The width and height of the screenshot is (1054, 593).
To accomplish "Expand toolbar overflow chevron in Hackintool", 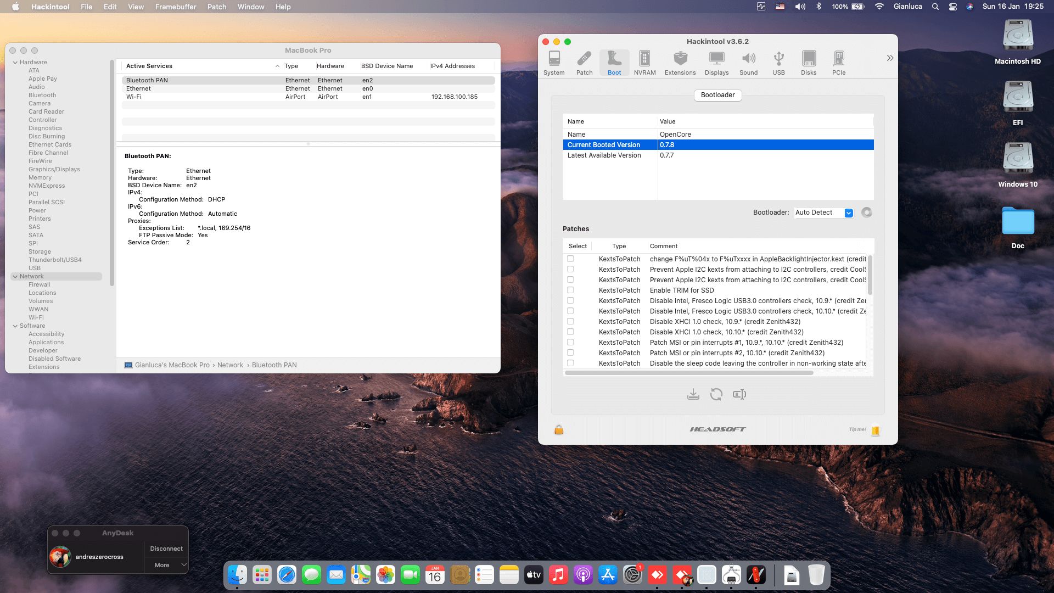I will pyautogui.click(x=889, y=58).
